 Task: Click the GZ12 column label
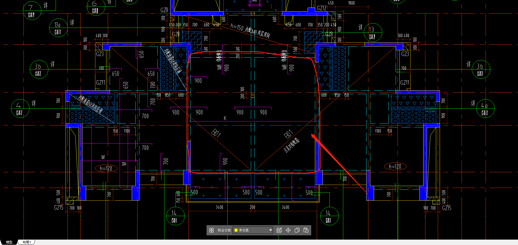pos(322,8)
